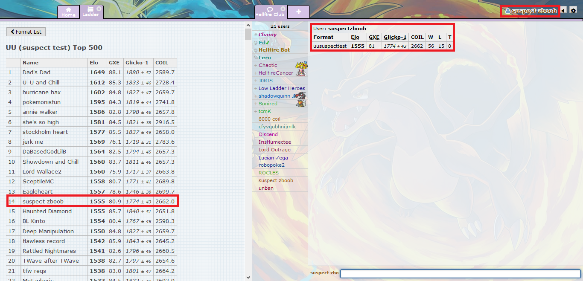
Task: Click the ladder panel vertical scrollbar
Action: pos(248,151)
